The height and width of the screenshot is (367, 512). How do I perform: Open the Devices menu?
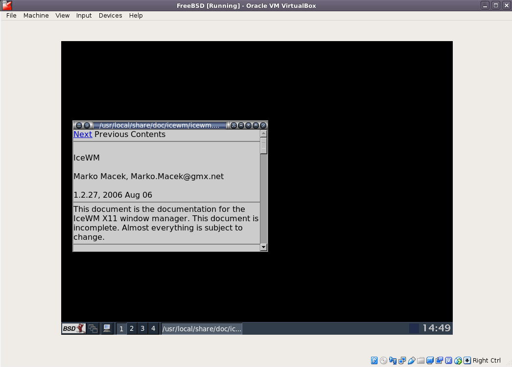pos(110,15)
